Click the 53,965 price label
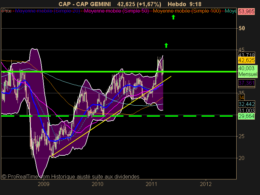 tap(246, 11)
